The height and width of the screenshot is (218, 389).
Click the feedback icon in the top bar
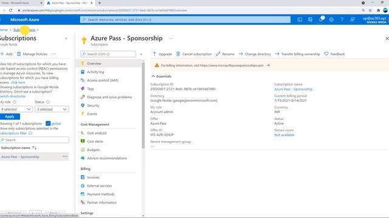[x=353, y=19]
